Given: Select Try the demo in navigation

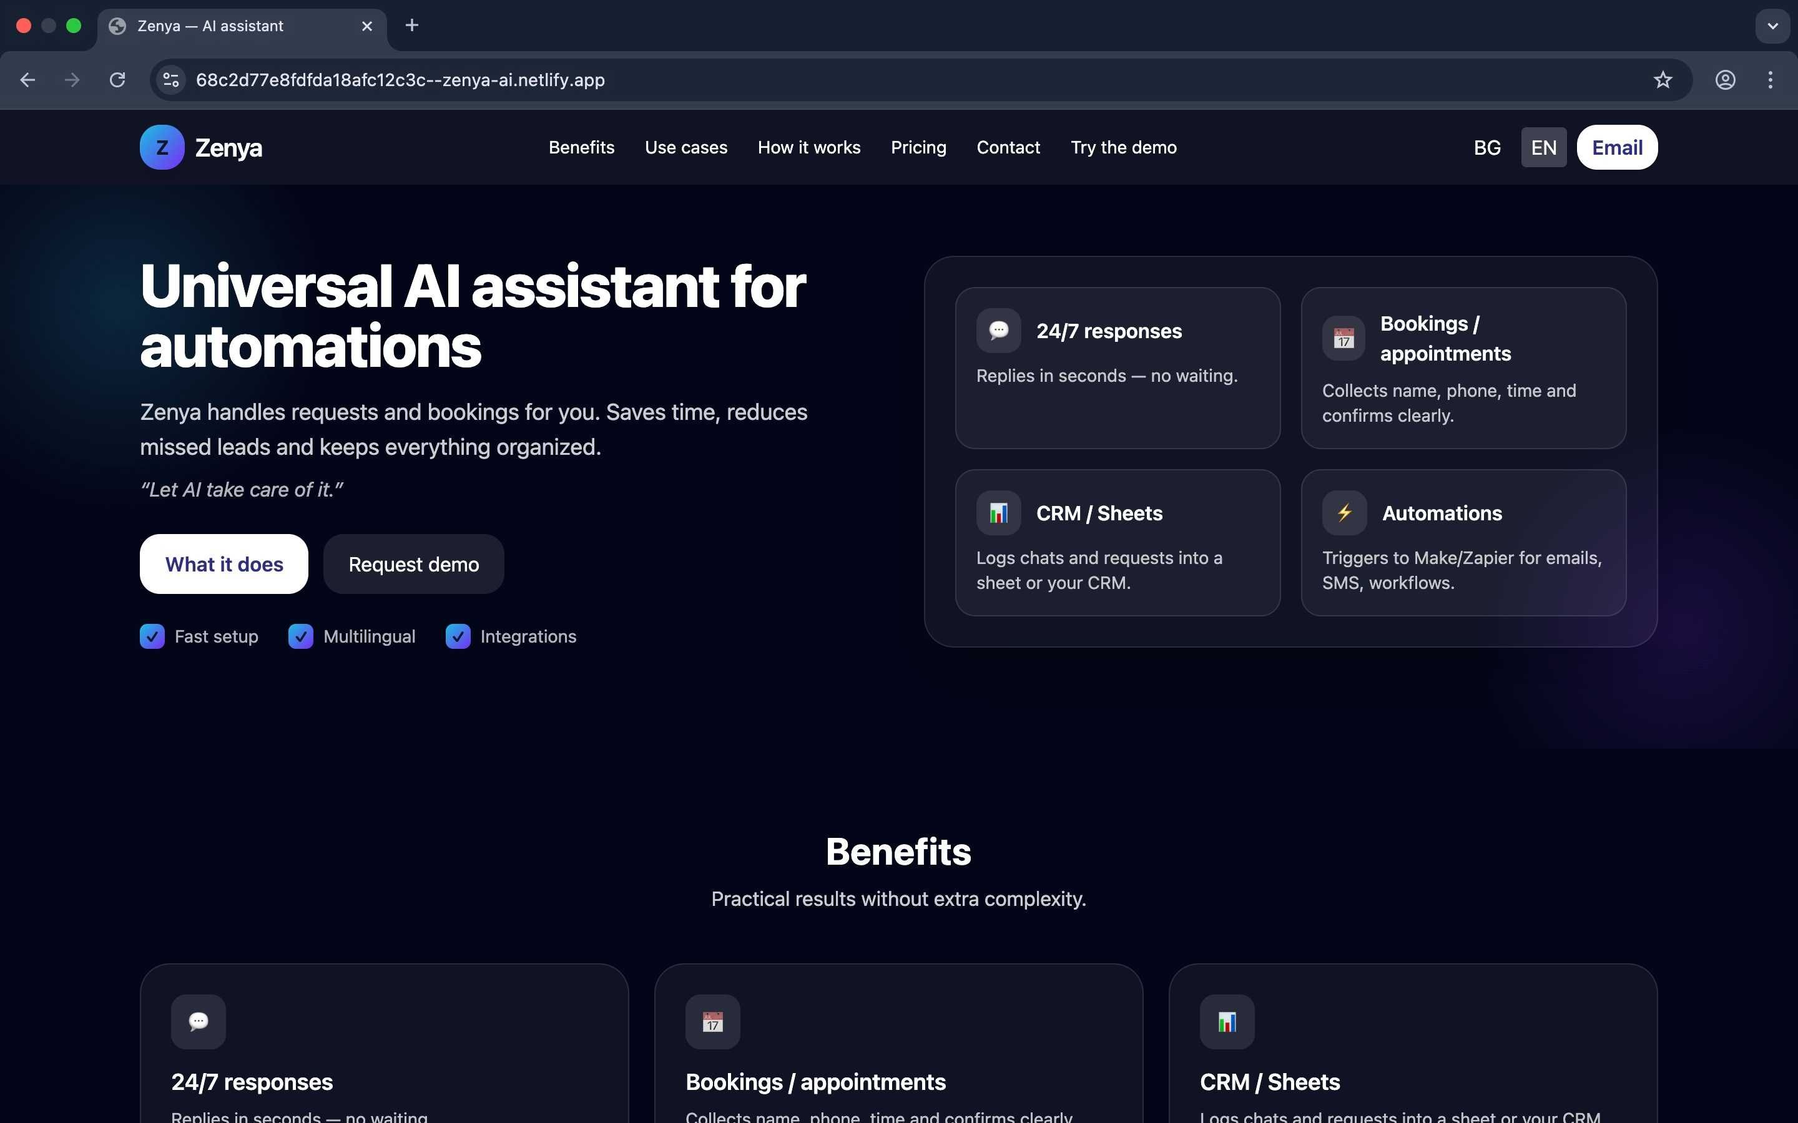Looking at the screenshot, I should [x=1123, y=147].
